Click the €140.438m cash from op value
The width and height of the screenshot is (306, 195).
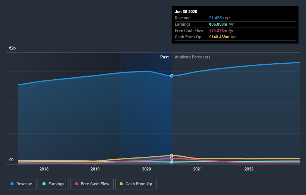point(220,37)
